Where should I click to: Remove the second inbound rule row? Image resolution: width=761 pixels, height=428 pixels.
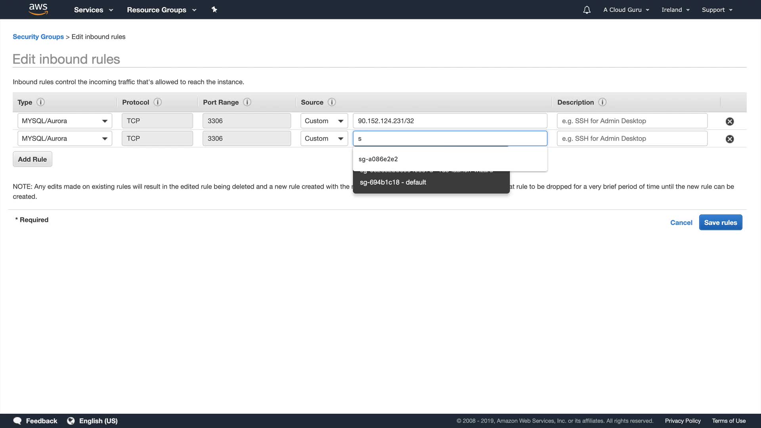coord(729,139)
